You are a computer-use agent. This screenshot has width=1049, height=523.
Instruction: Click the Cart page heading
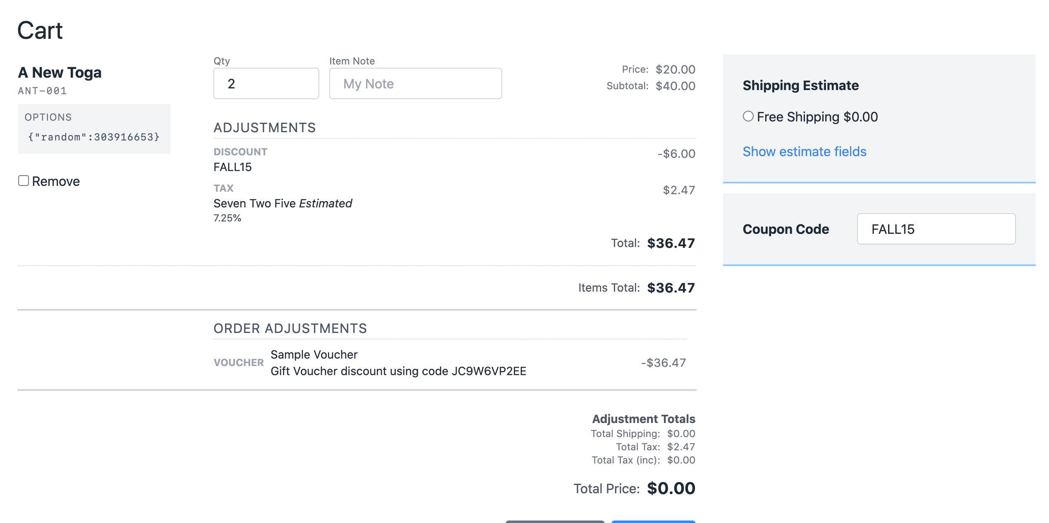(x=40, y=30)
